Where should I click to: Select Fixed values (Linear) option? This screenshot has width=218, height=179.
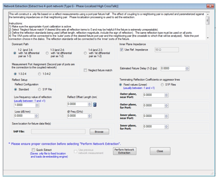120,85
